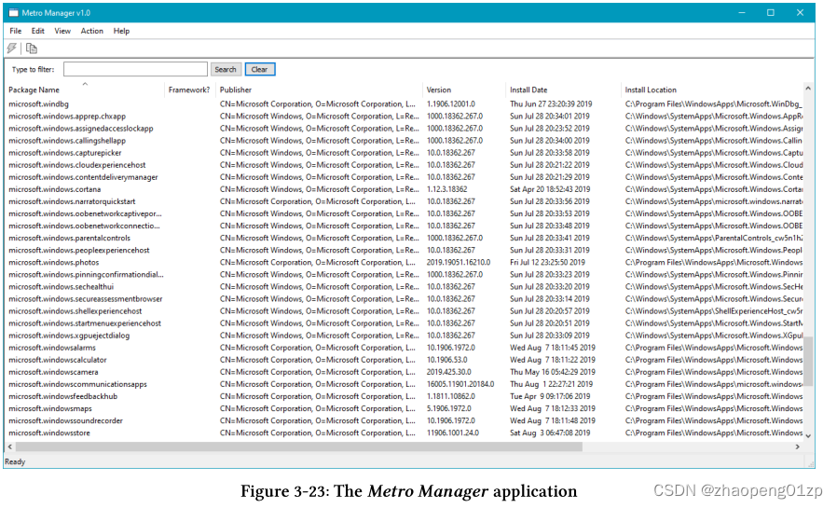Sort by Version column header

(464, 89)
